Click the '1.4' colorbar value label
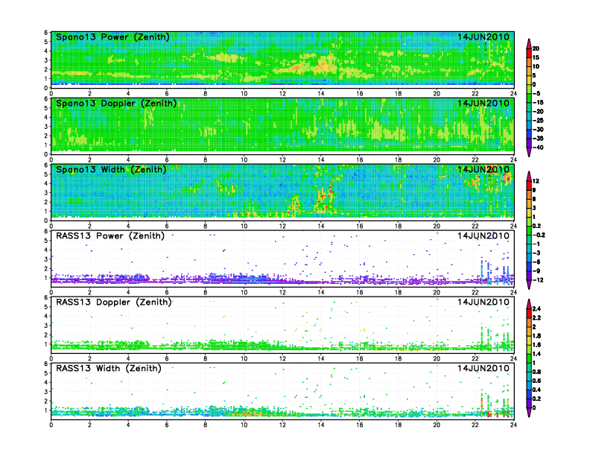This screenshot has height=456, width=590. [x=536, y=354]
